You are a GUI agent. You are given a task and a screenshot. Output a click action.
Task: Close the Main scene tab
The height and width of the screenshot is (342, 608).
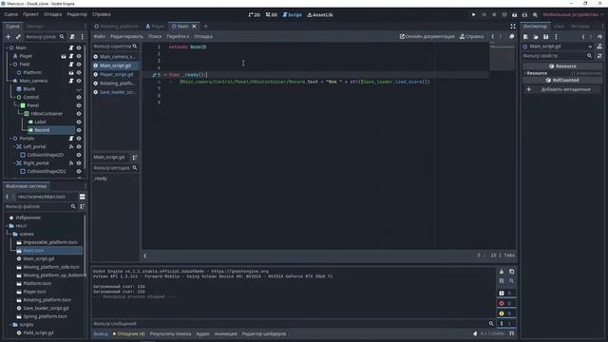click(194, 27)
